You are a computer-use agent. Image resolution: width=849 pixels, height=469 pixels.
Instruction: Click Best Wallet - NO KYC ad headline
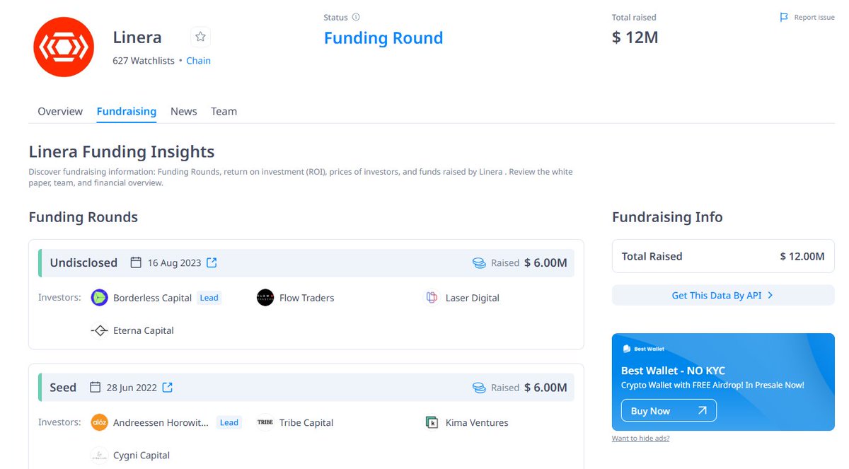point(673,371)
